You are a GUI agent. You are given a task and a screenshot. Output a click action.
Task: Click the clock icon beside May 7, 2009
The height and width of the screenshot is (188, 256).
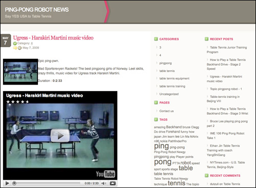tap(20, 48)
